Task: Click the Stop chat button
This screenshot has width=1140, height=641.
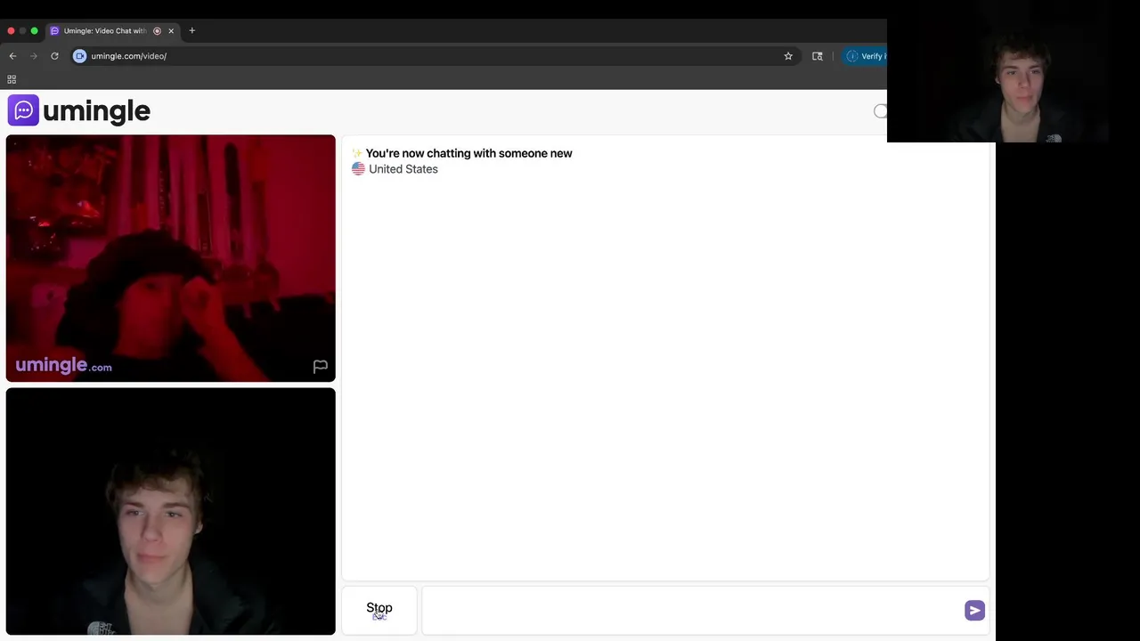Action: [x=379, y=610]
